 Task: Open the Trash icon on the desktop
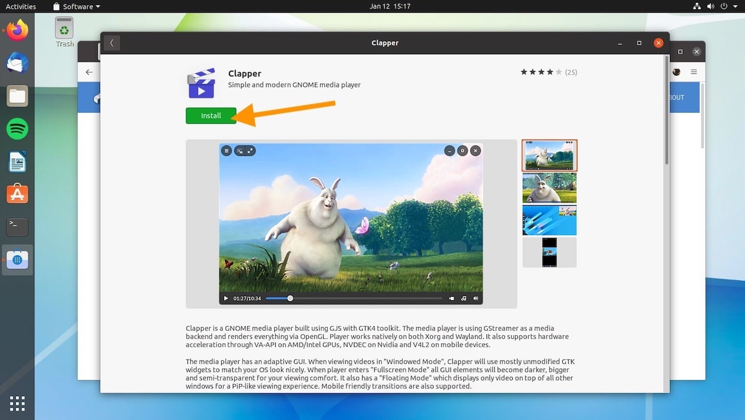click(x=64, y=32)
